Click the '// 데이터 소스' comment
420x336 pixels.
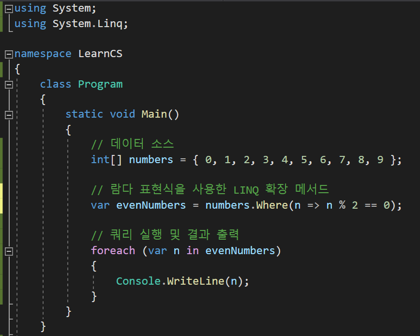pos(132,144)
